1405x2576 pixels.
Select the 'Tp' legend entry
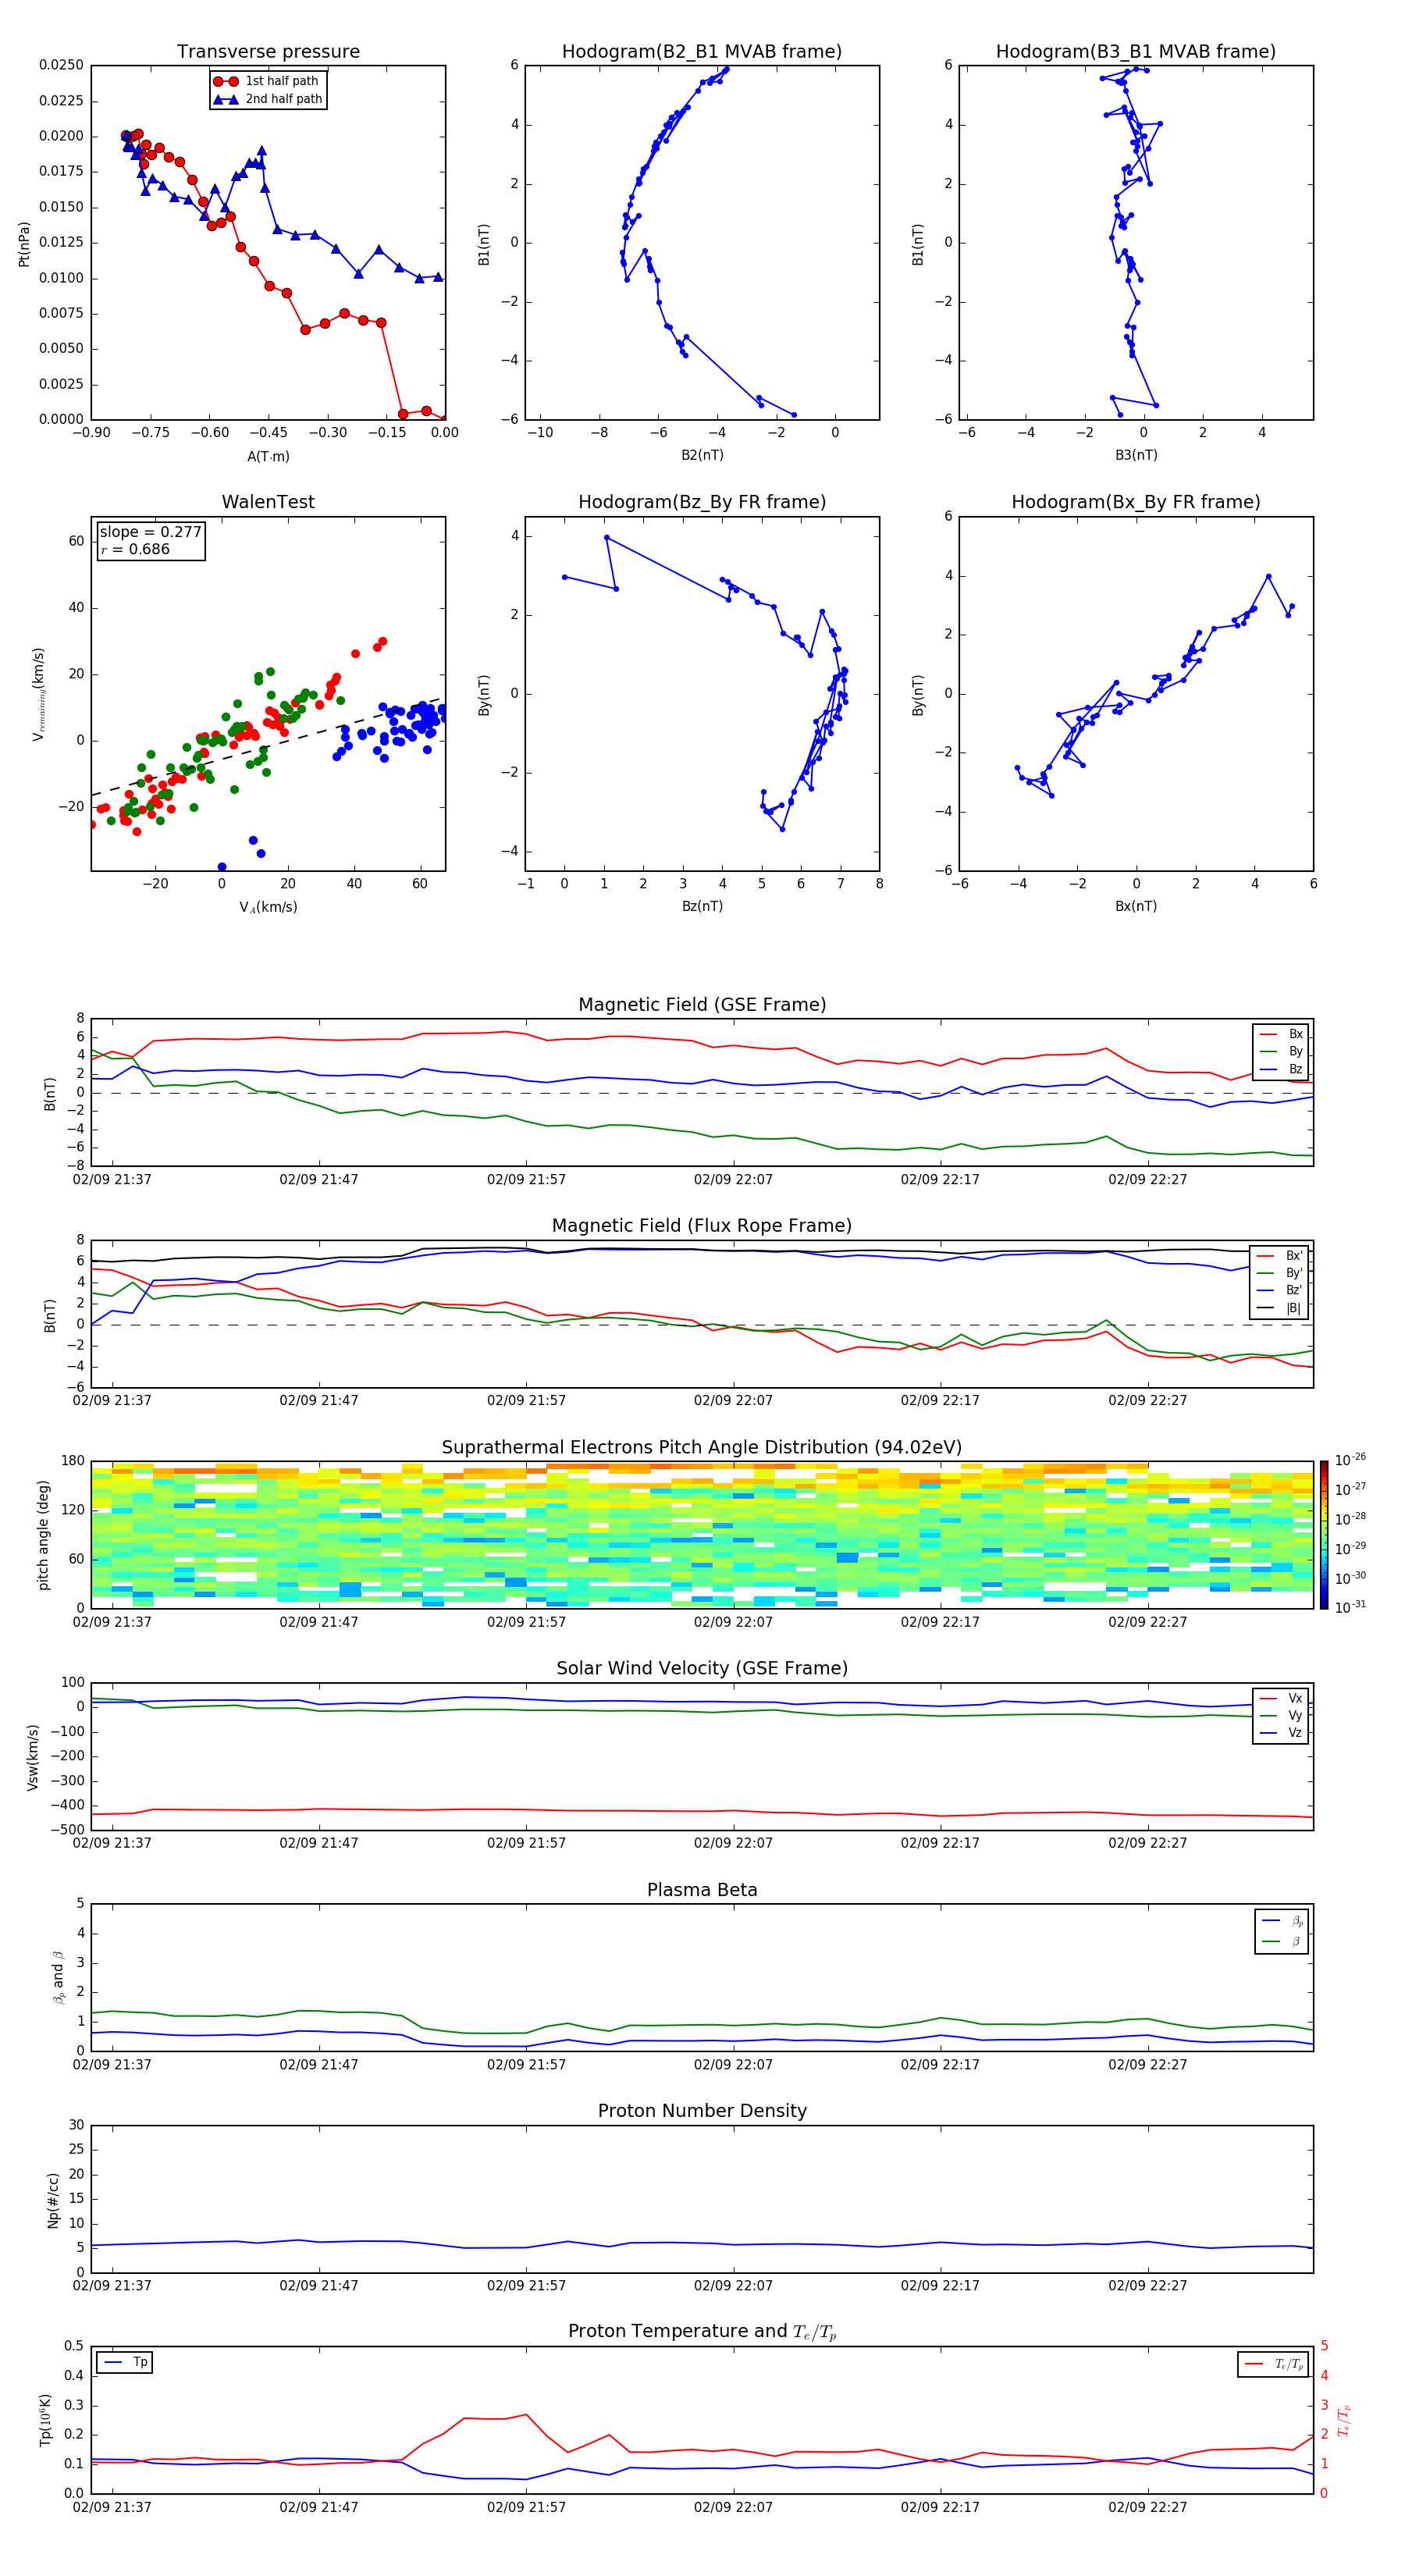click(125, 2362)
